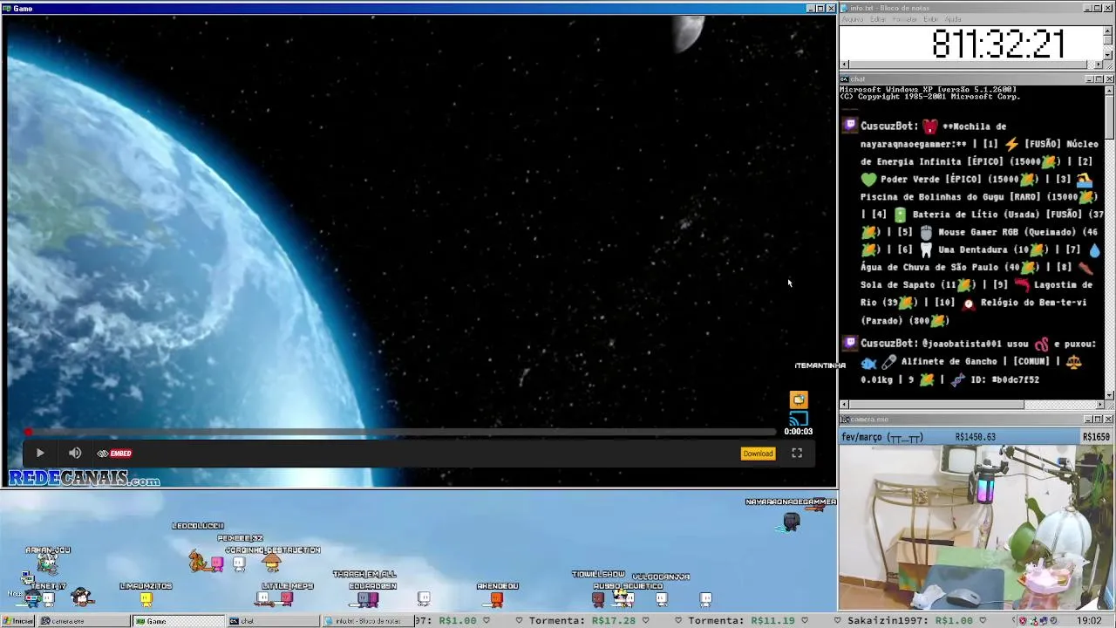Image resolution: width=1116 pixels, height=628 pixels.
Task: Play the video in the Game window
Action: point(40,453)
